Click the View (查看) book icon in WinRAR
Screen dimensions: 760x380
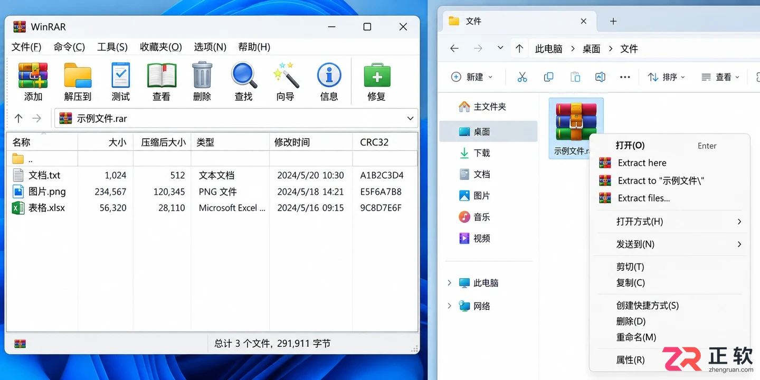(161, 75)
